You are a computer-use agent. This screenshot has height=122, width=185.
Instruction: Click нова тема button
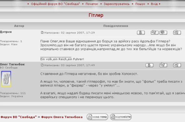tap(97, 117)
